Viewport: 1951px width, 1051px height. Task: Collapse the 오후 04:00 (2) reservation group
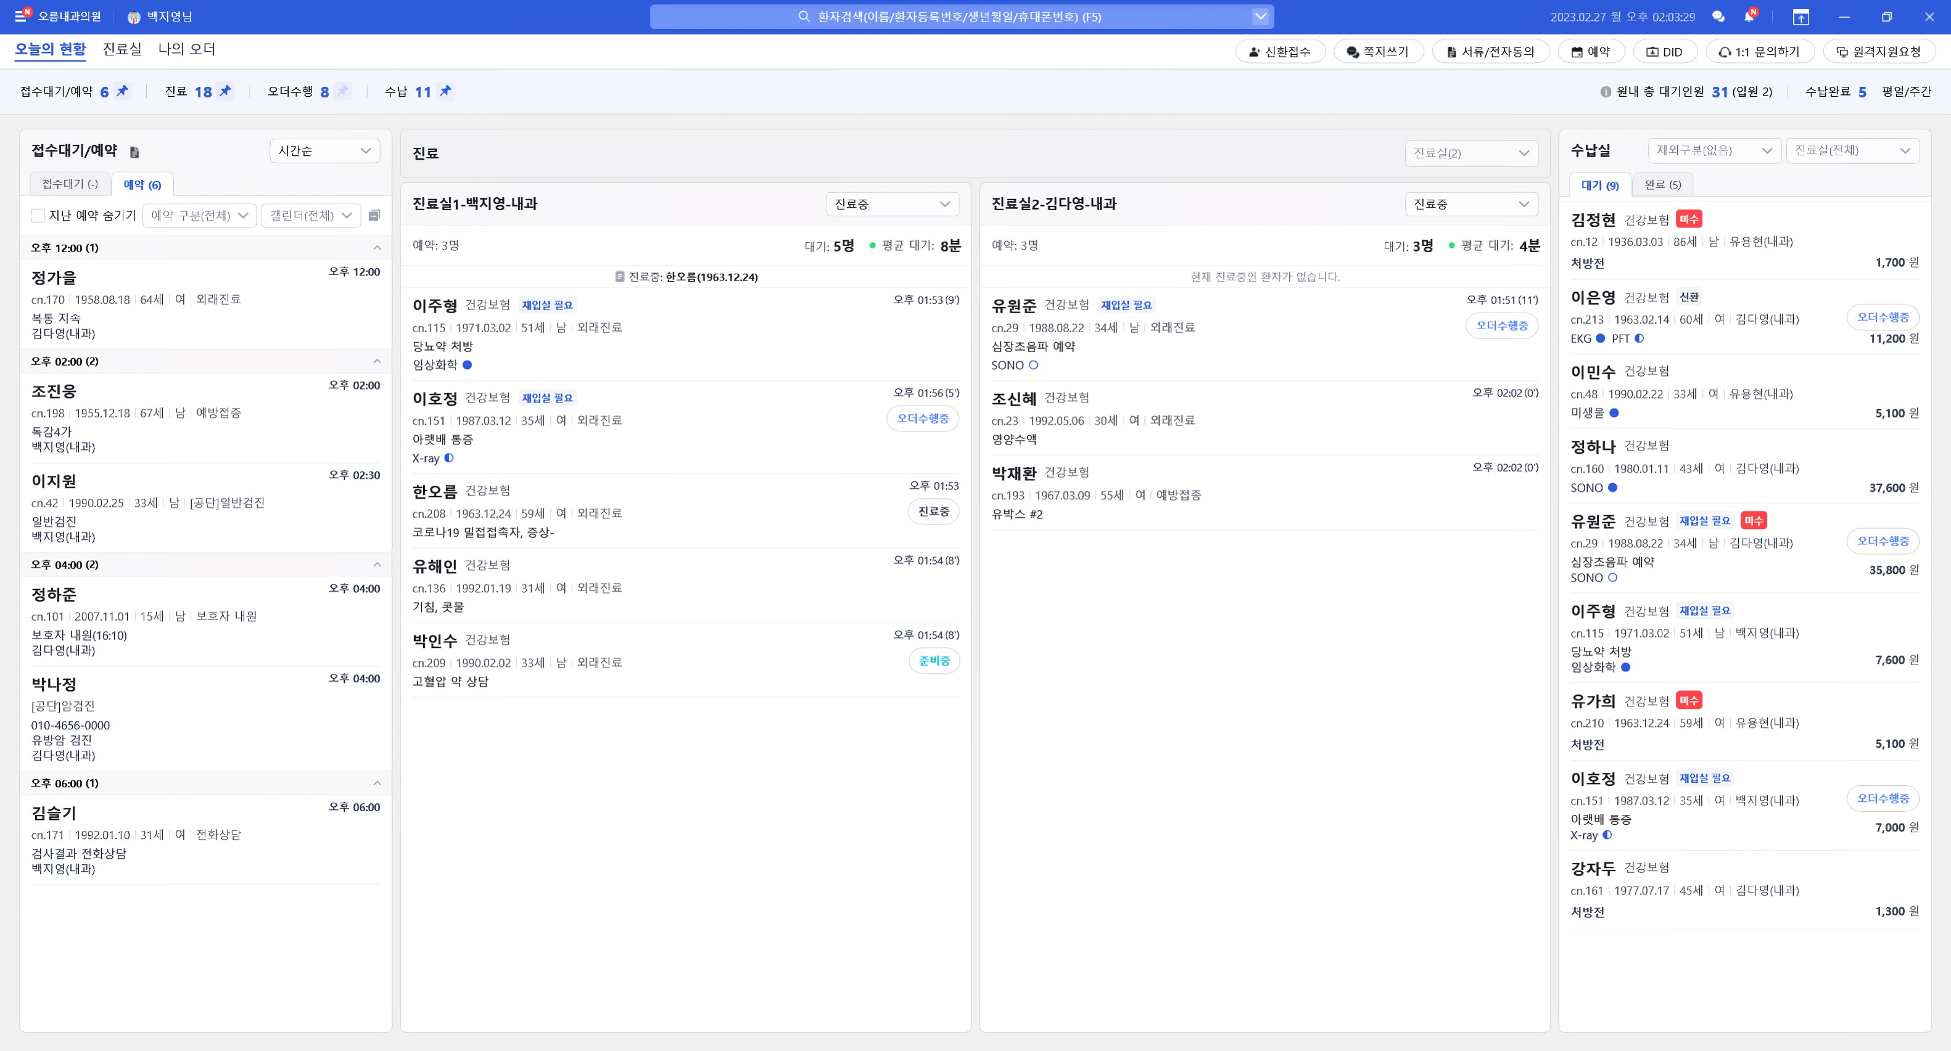[376, 565]
